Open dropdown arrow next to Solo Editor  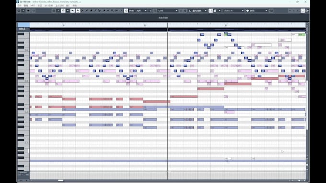(x=23, y=11)
